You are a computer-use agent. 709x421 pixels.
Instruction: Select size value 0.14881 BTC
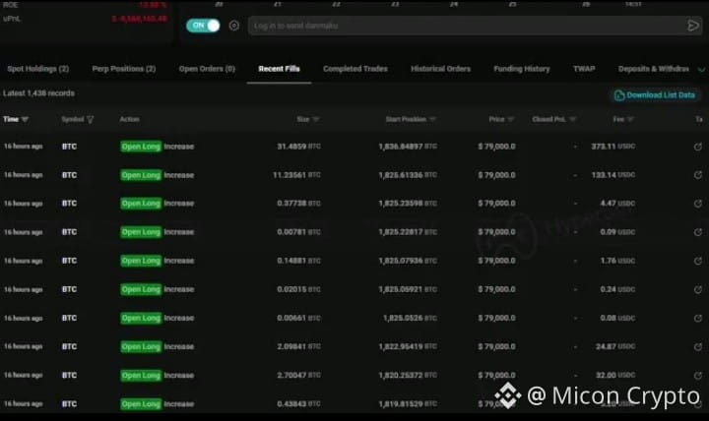298,261
